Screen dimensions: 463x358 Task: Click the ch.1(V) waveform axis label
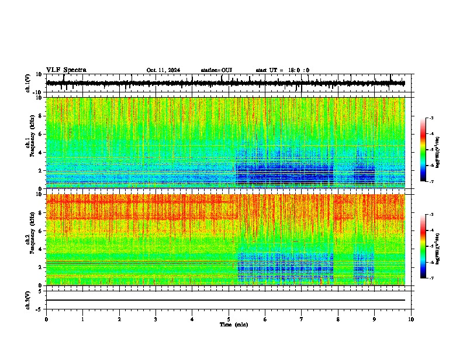(x=28, y=83)
